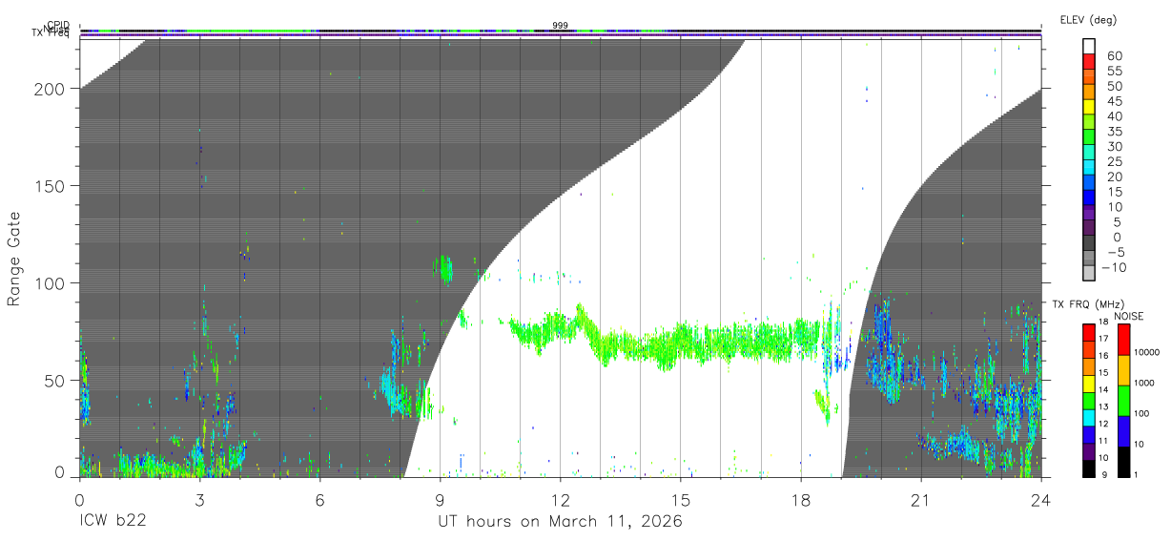Image resolution: width=1171 pixels, height=541 pixels.
Task: Select the red swatch in NOISE bar
Action: click(1123, 340)
